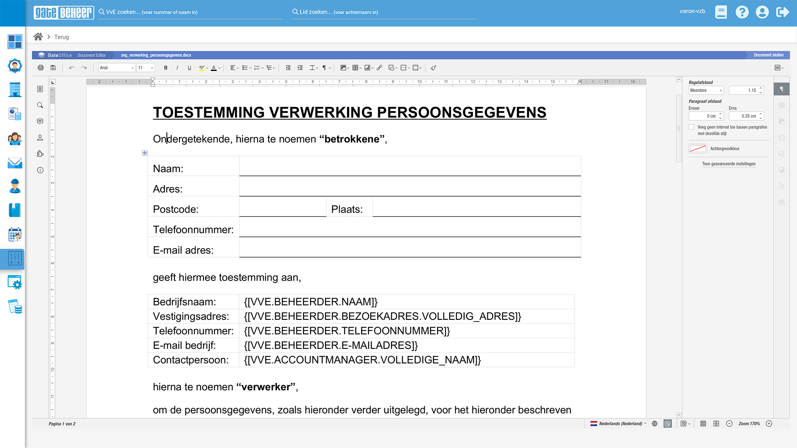
Task: Open the document navigation panel
Action: tap(40, 89)
